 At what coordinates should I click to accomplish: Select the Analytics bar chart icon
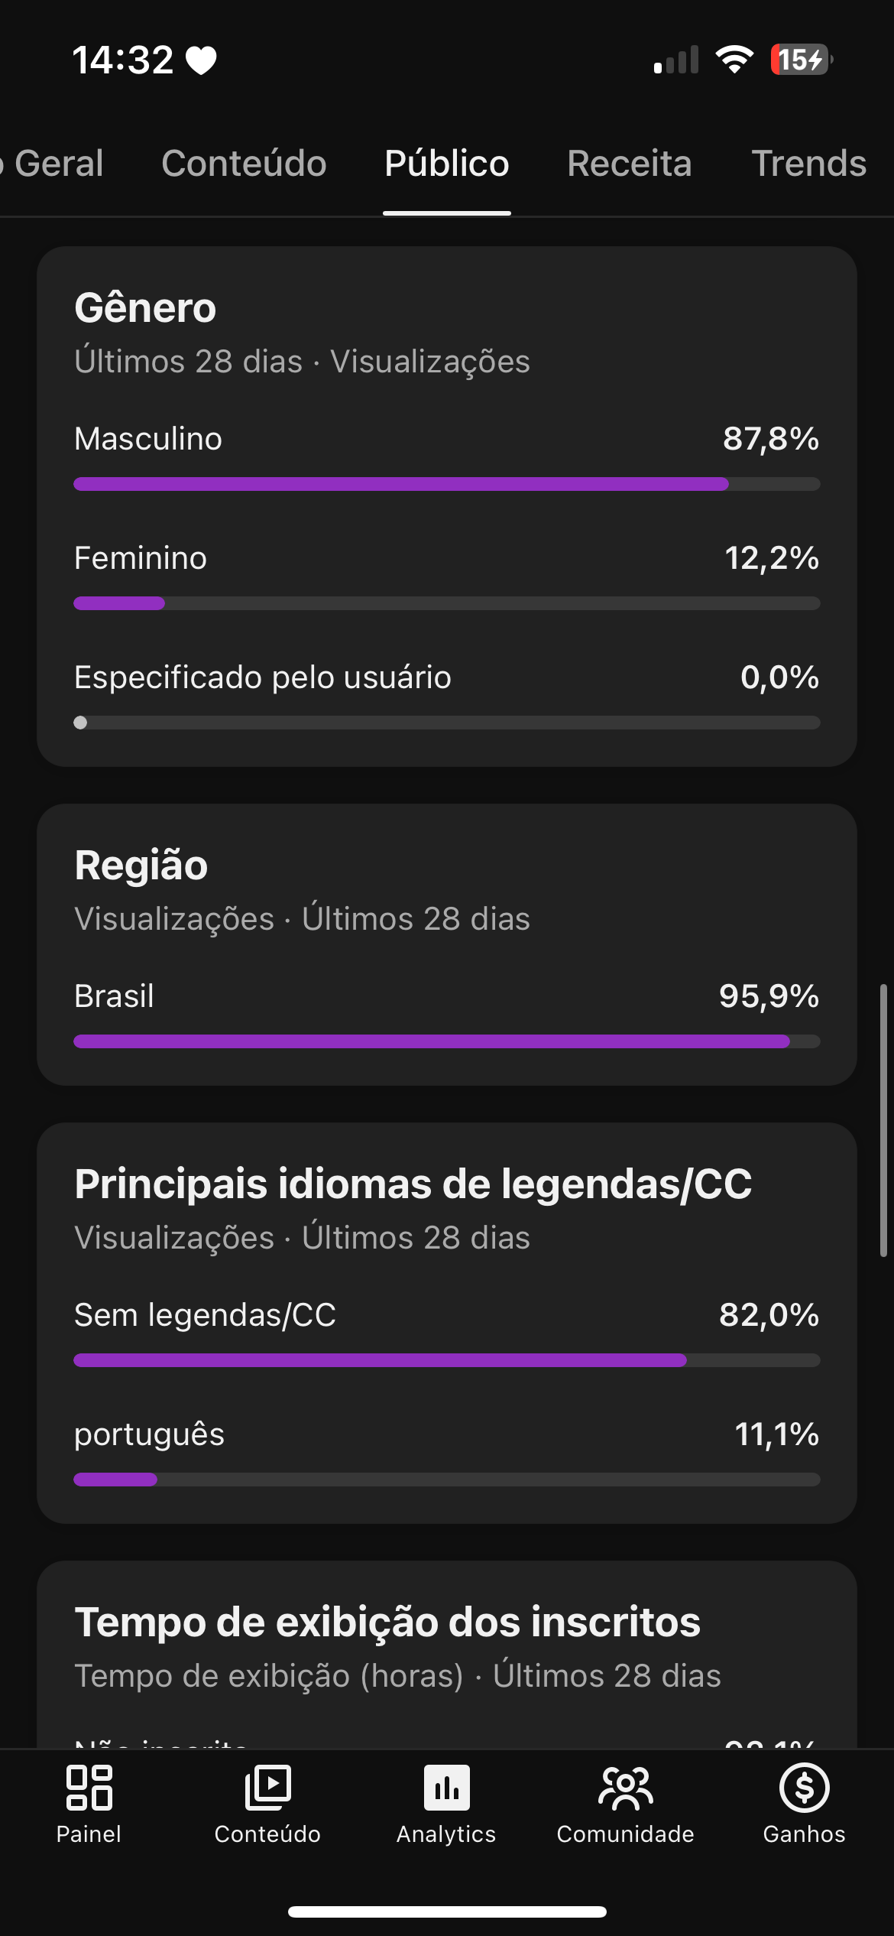(x=446, y=1788)
